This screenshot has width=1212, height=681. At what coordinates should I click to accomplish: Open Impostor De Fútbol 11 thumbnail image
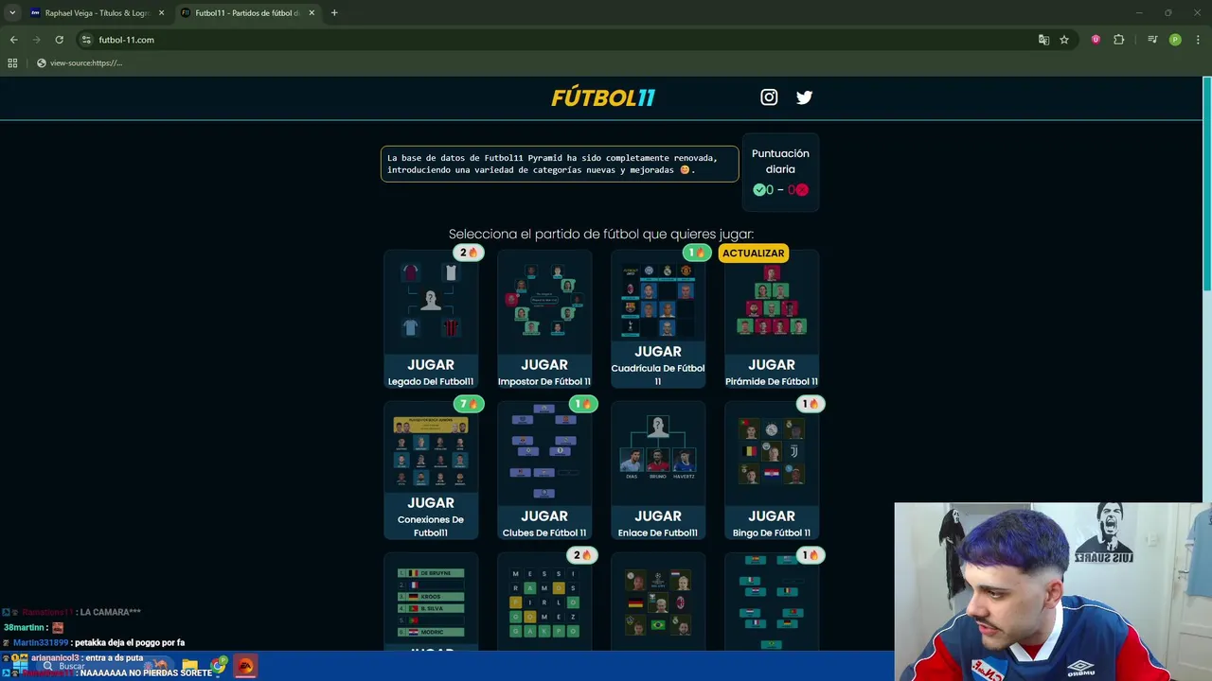(544, 300)
